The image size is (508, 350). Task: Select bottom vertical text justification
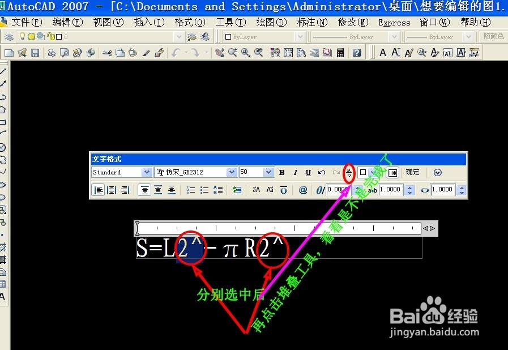(172, 190)
